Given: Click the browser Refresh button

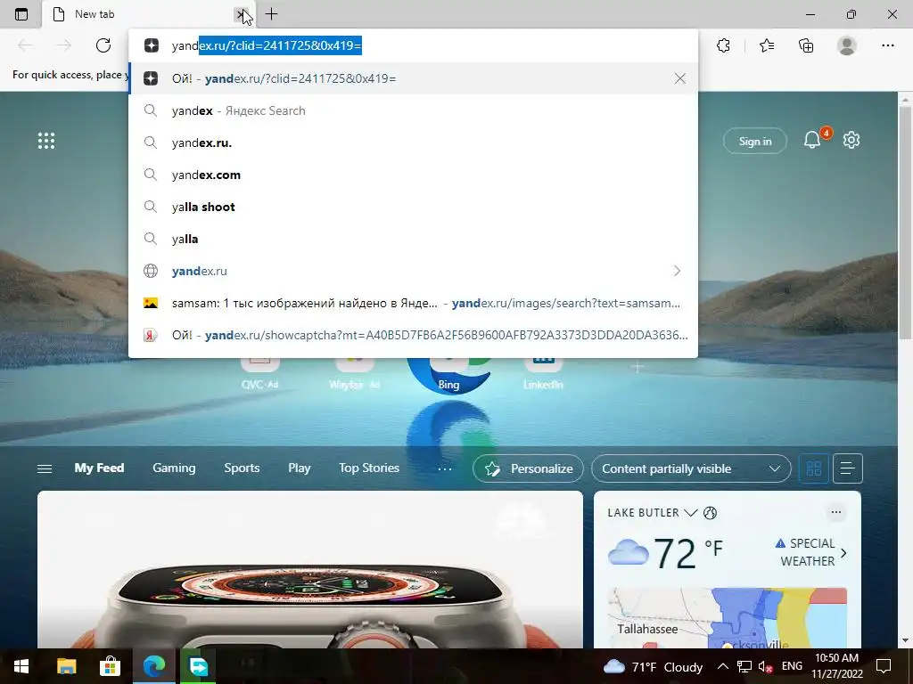Looking at the screenshot, I should point(103,45).
